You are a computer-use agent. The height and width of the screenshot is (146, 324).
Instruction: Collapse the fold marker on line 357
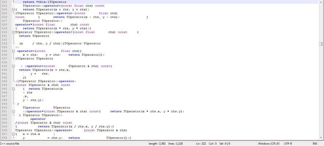point(13,134)
